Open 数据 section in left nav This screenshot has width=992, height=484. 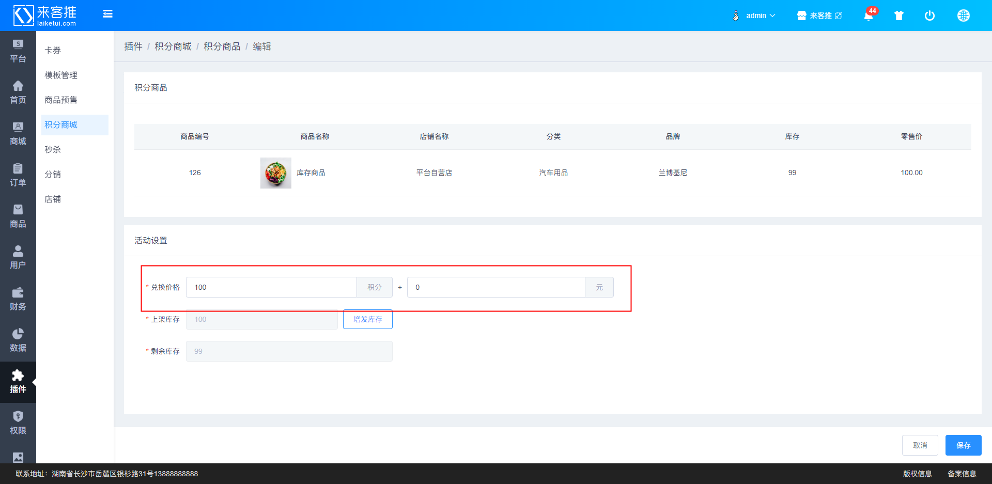point(18,340)
